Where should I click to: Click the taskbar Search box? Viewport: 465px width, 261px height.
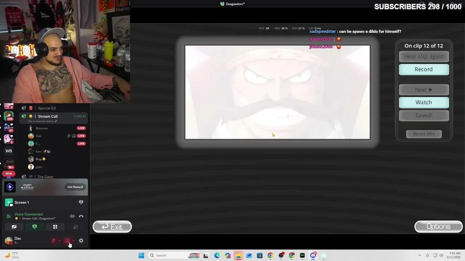[174, 256]
